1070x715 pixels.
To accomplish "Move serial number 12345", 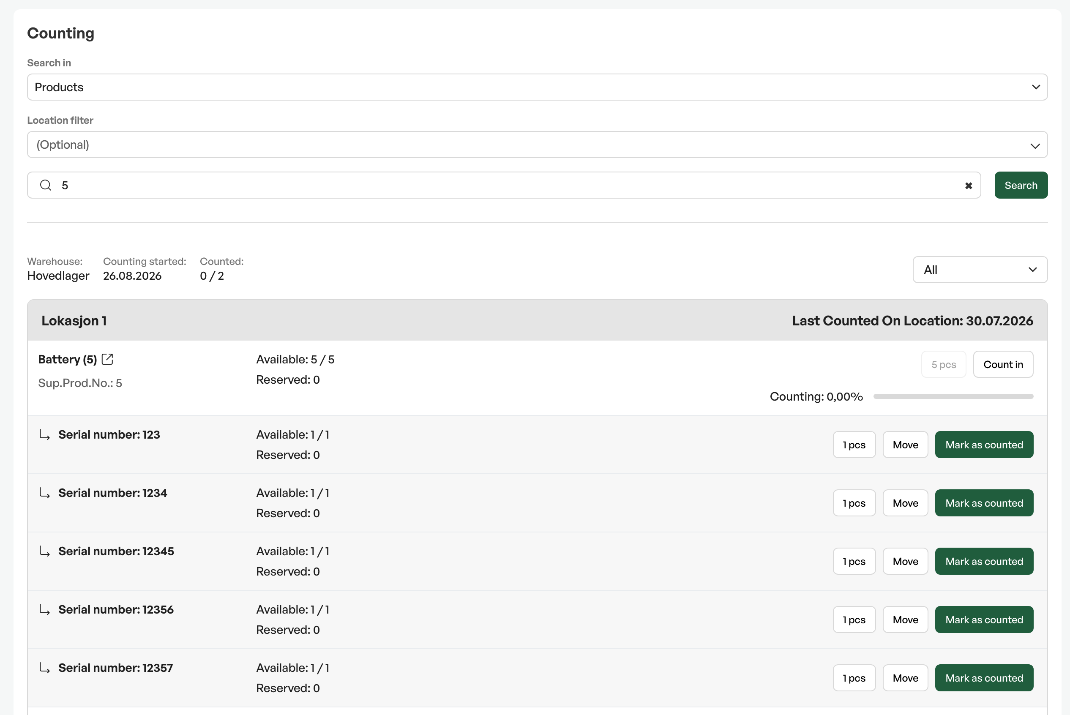I will 905,561.
